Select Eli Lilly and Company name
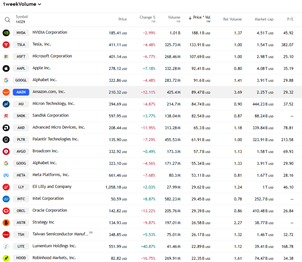 (52, 187)
